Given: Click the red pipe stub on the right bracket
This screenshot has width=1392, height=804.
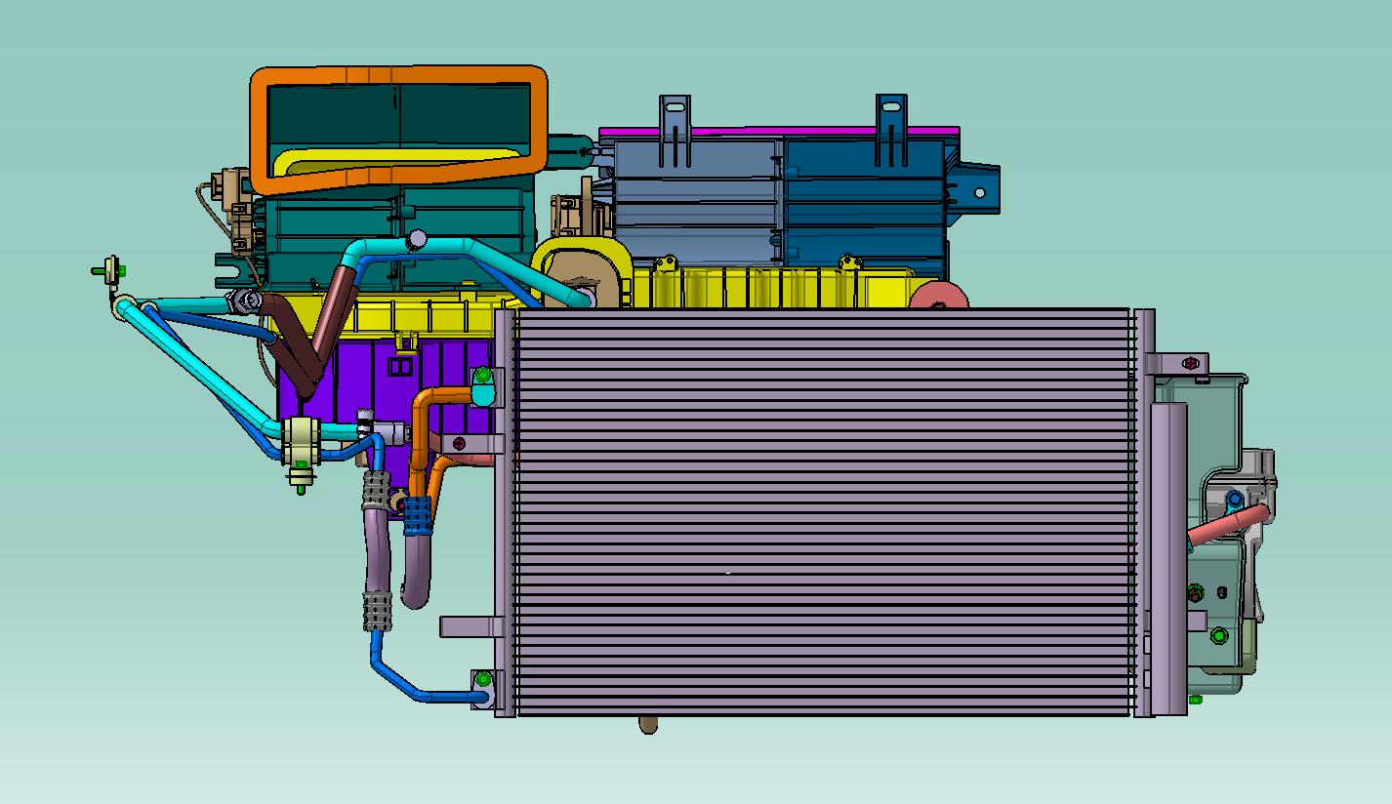Looking at the screenshot, I should coord(1228,525).
